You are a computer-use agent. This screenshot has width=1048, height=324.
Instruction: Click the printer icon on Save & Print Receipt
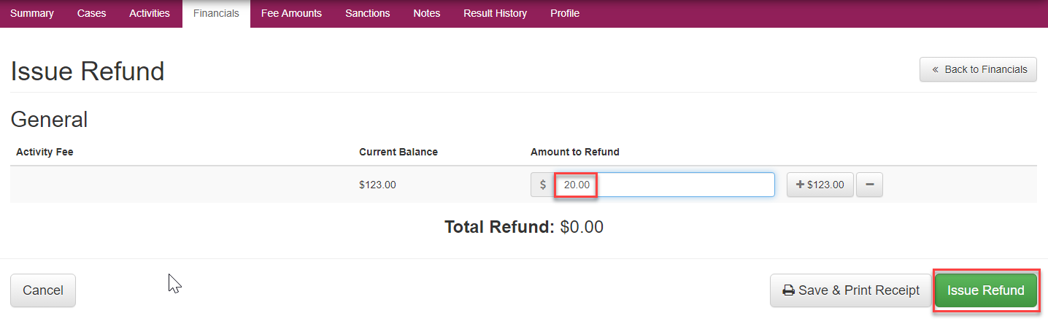(x=788, y=290)
